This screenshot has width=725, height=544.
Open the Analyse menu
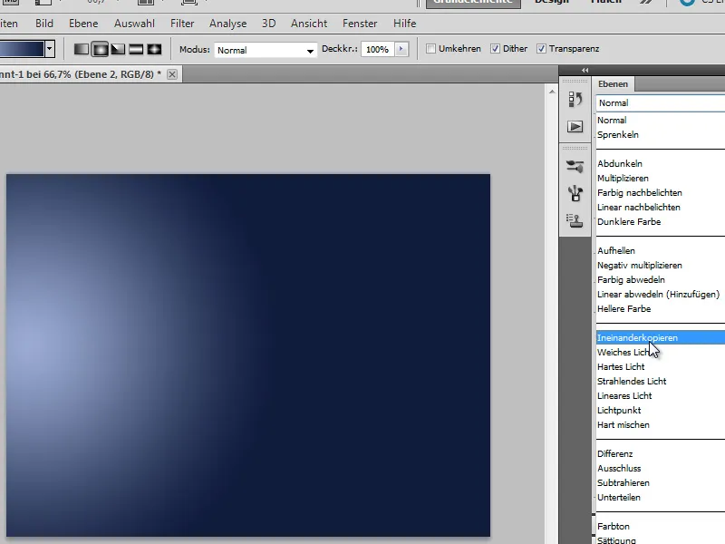(228, 24)
